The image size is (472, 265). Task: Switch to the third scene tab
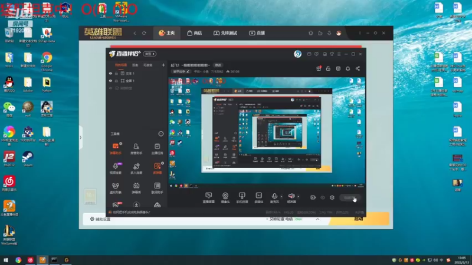click(148, 65)
